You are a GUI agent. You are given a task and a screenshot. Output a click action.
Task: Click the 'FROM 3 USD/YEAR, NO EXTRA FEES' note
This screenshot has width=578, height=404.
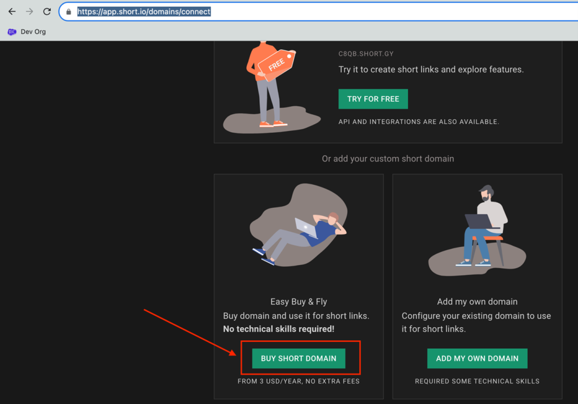299,381
